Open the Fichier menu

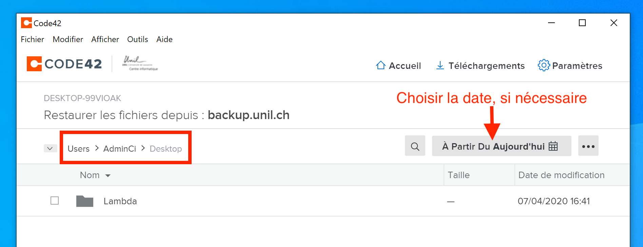pos(32,39)
